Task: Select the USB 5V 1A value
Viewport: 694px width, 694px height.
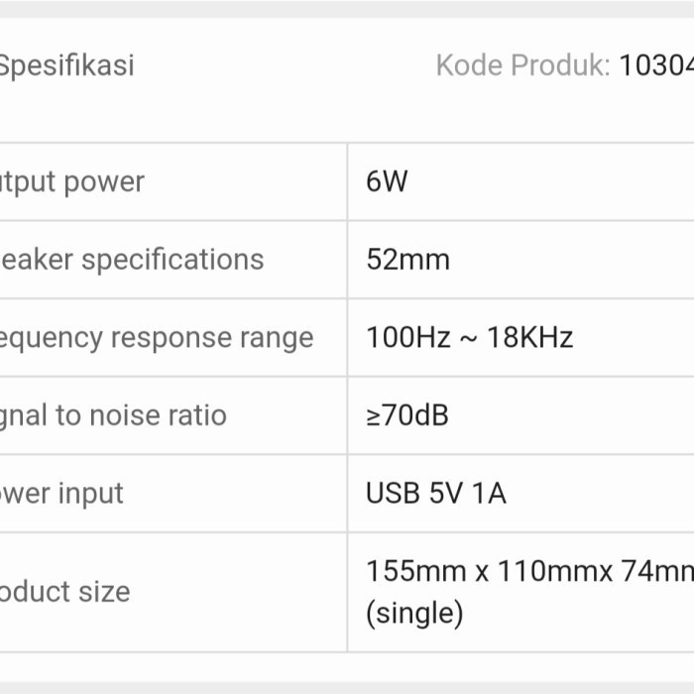Action: point(435,494)
